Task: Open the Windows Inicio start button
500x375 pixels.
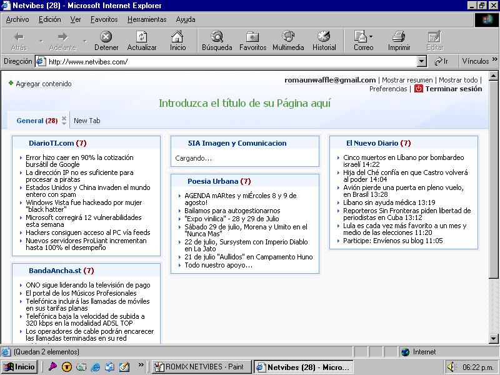Action: click(19, 367)
